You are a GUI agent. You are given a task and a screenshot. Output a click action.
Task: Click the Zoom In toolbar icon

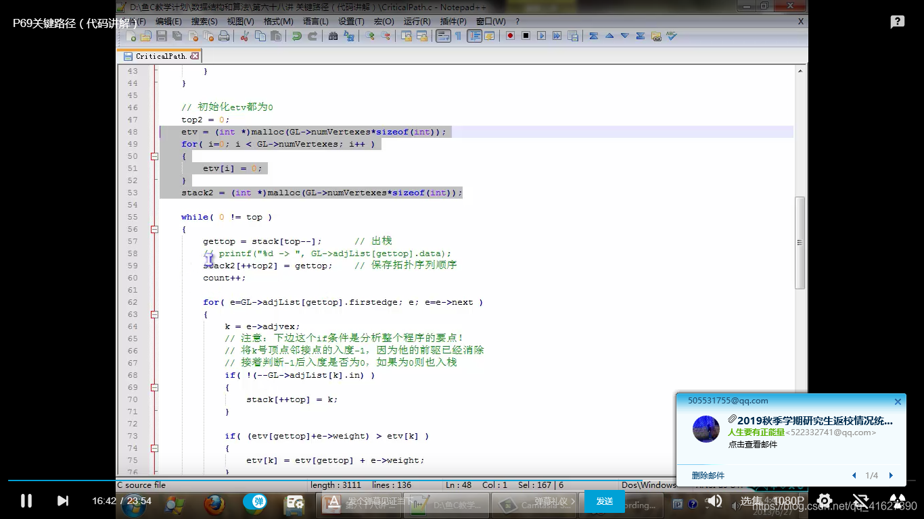click(369, 36)
